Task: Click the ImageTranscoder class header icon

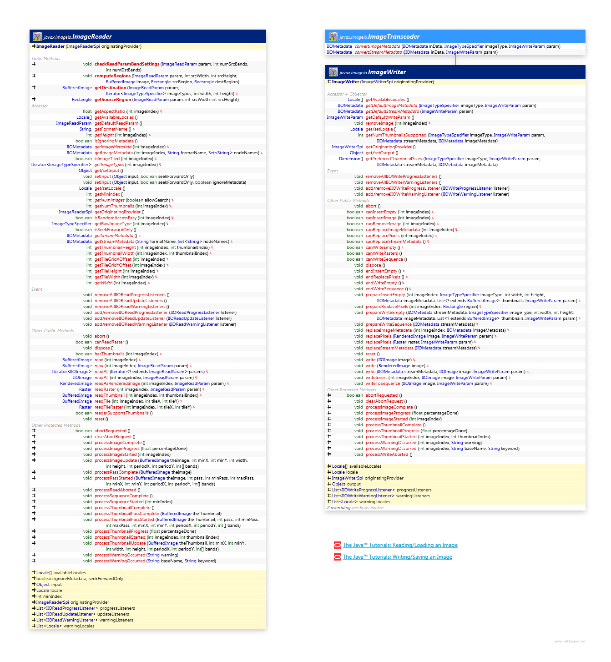Action: pos(333,36)
